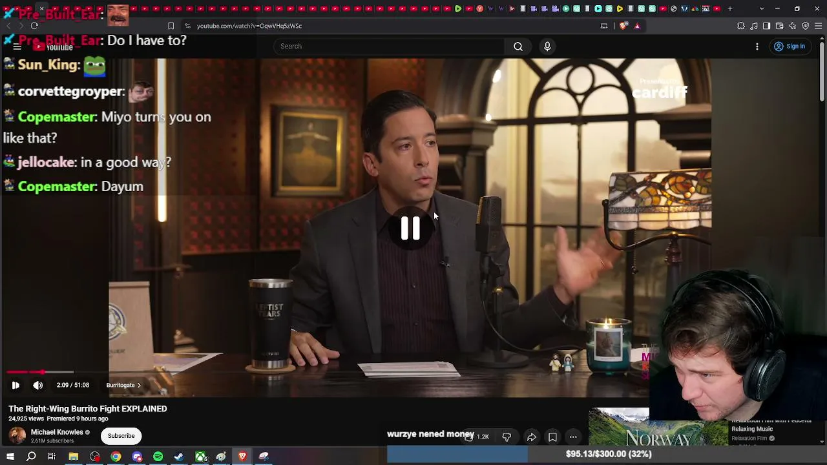Open the YouTube guide hamburger menu
The width and height of the screenshot is (827, 465).
tap(17, 46)
